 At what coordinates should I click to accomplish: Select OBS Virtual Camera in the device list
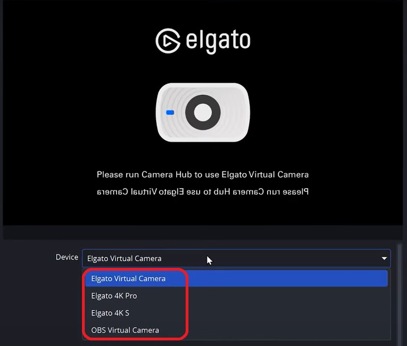pyautogui.click(x=125, y=330)
